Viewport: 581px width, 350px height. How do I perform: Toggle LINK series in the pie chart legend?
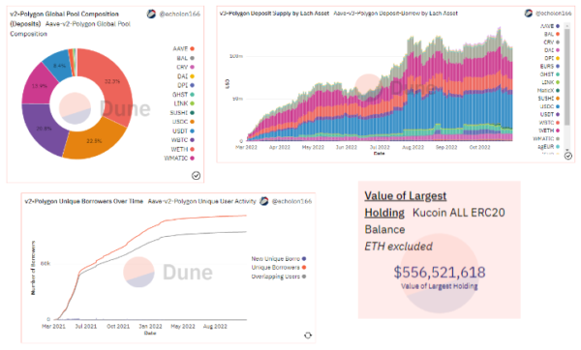coord(184,103)
